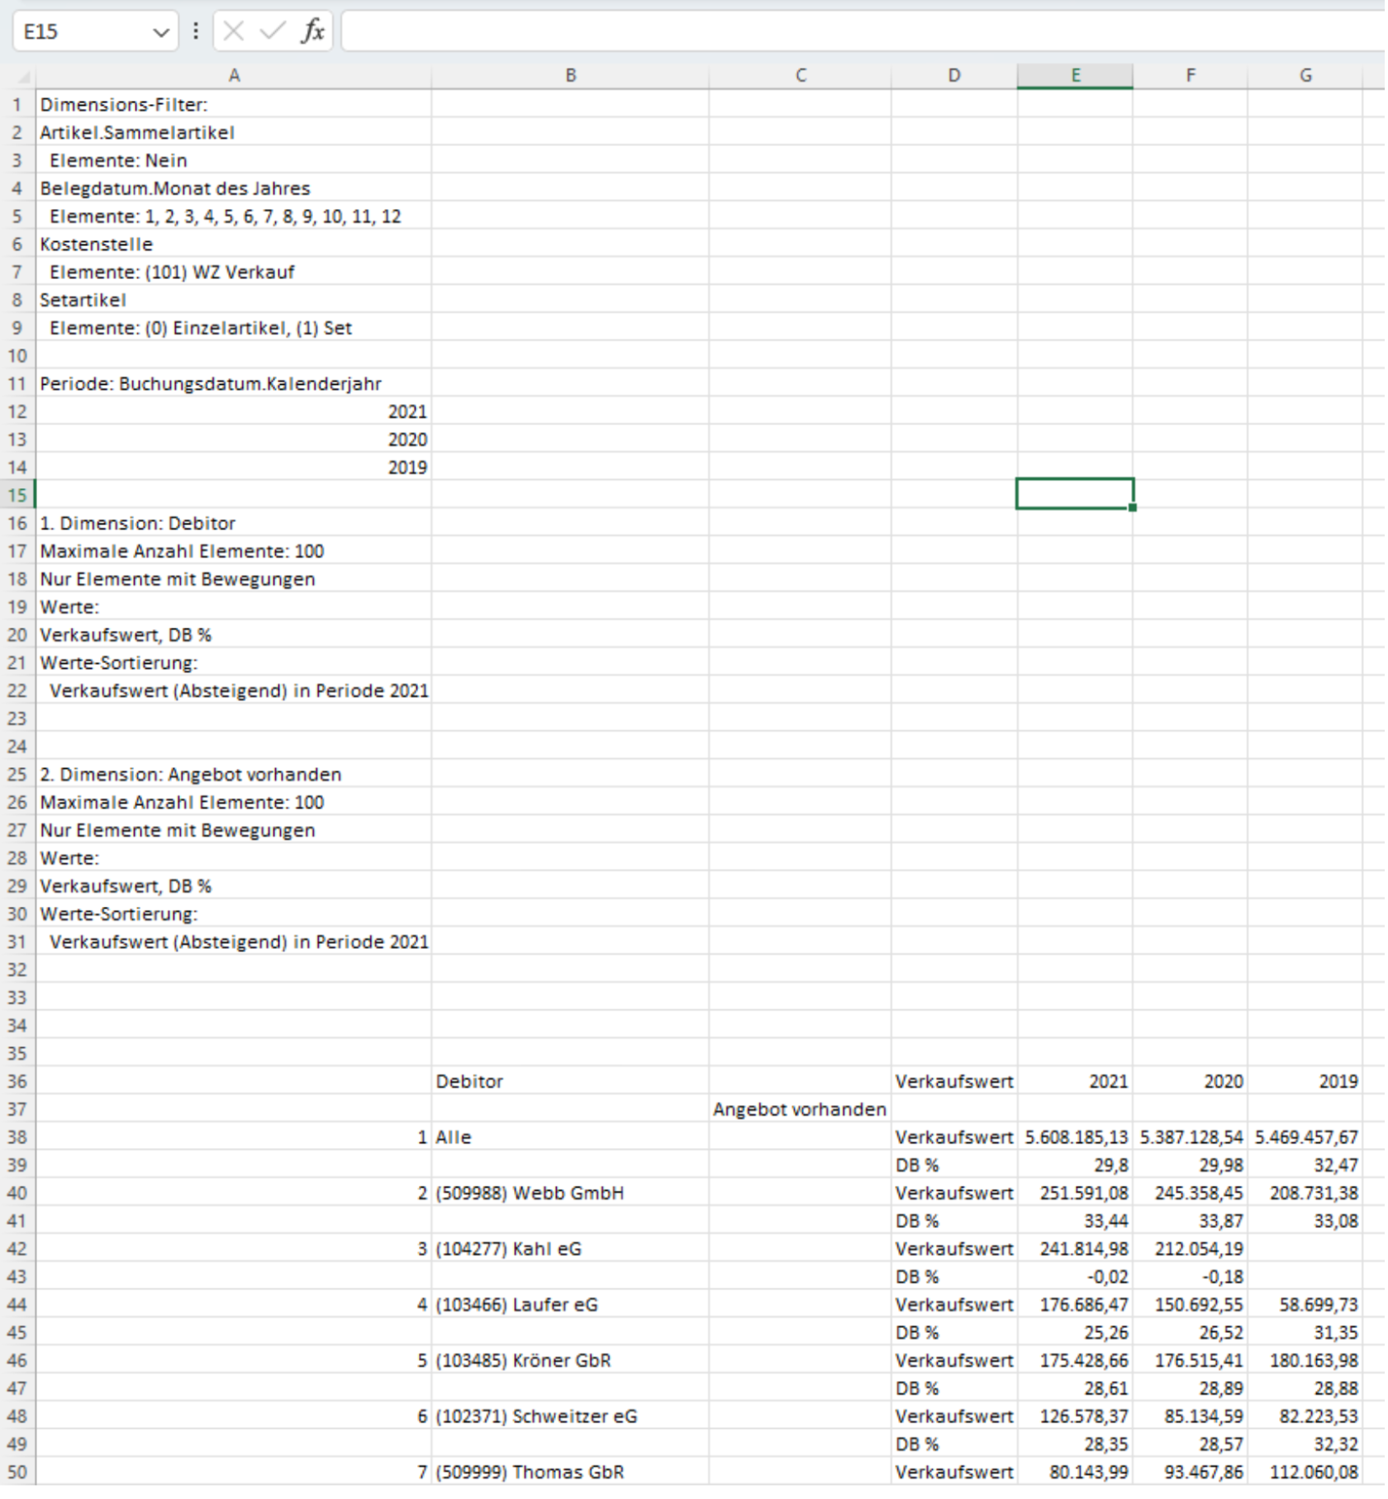
Task: Select column G header
Action: point(1305,76)
